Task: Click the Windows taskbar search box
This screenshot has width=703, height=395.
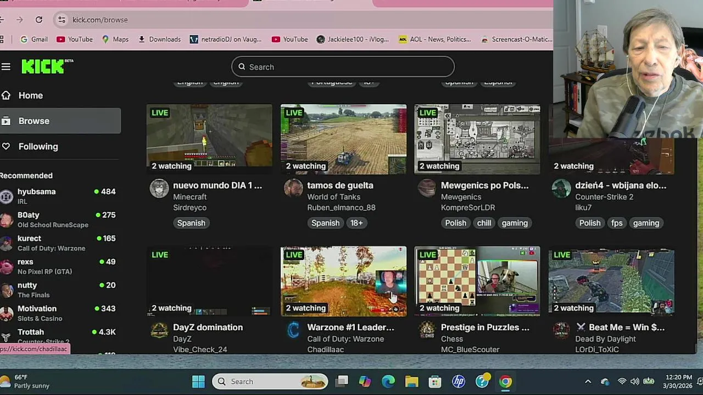Action: [x=270, y=381]
